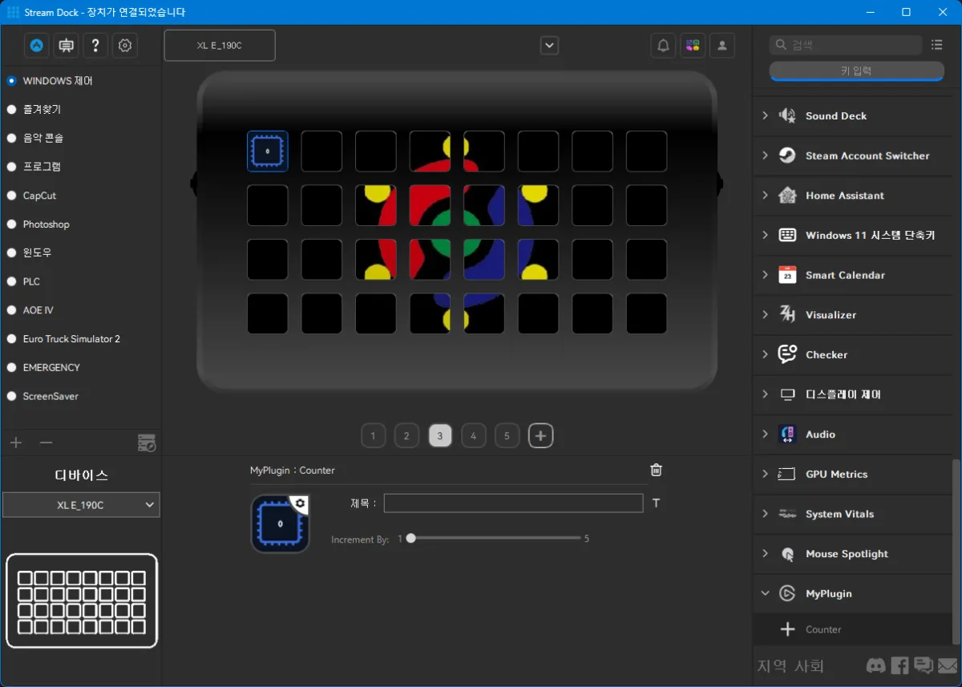Screen dimensions: 962x687
Task: Click the help question mark icon
Action: (95, 46)
